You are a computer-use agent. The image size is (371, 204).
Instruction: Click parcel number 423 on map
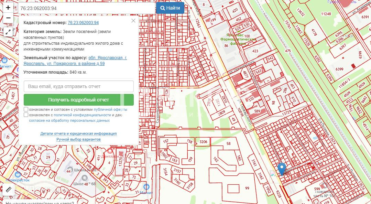coord(255,51)
